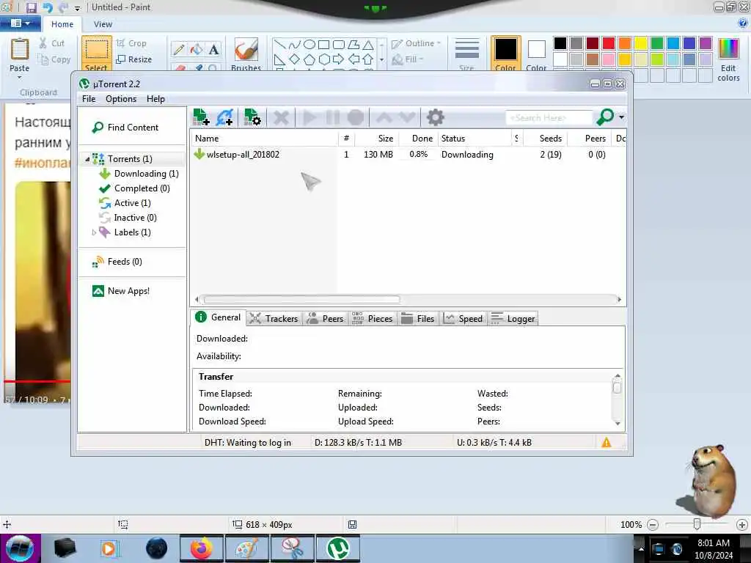Select wlsetup-all_201802 torrent row
This screenshot has width=751, height=563.
click(x=408, y=155)
